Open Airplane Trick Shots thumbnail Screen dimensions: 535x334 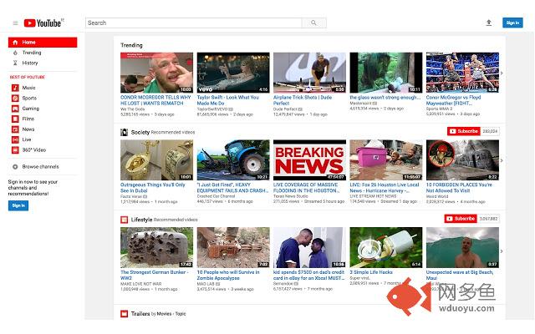[x=309, y=73]
